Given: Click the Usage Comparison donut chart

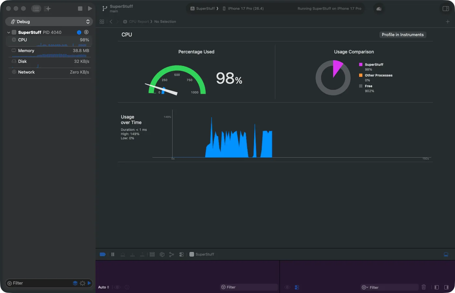Looking at the screenshot, I should (333, 78).
